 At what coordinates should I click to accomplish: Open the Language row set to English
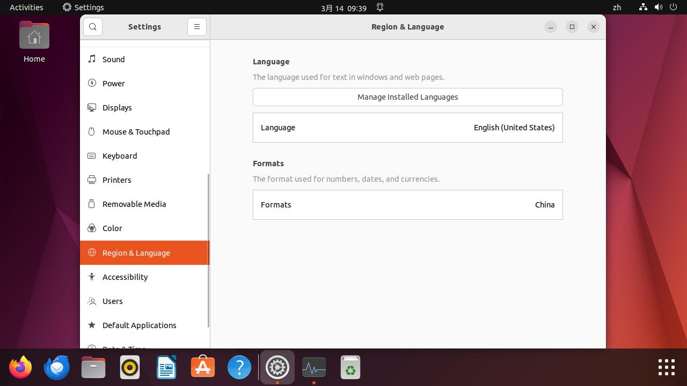click(408, 128)
